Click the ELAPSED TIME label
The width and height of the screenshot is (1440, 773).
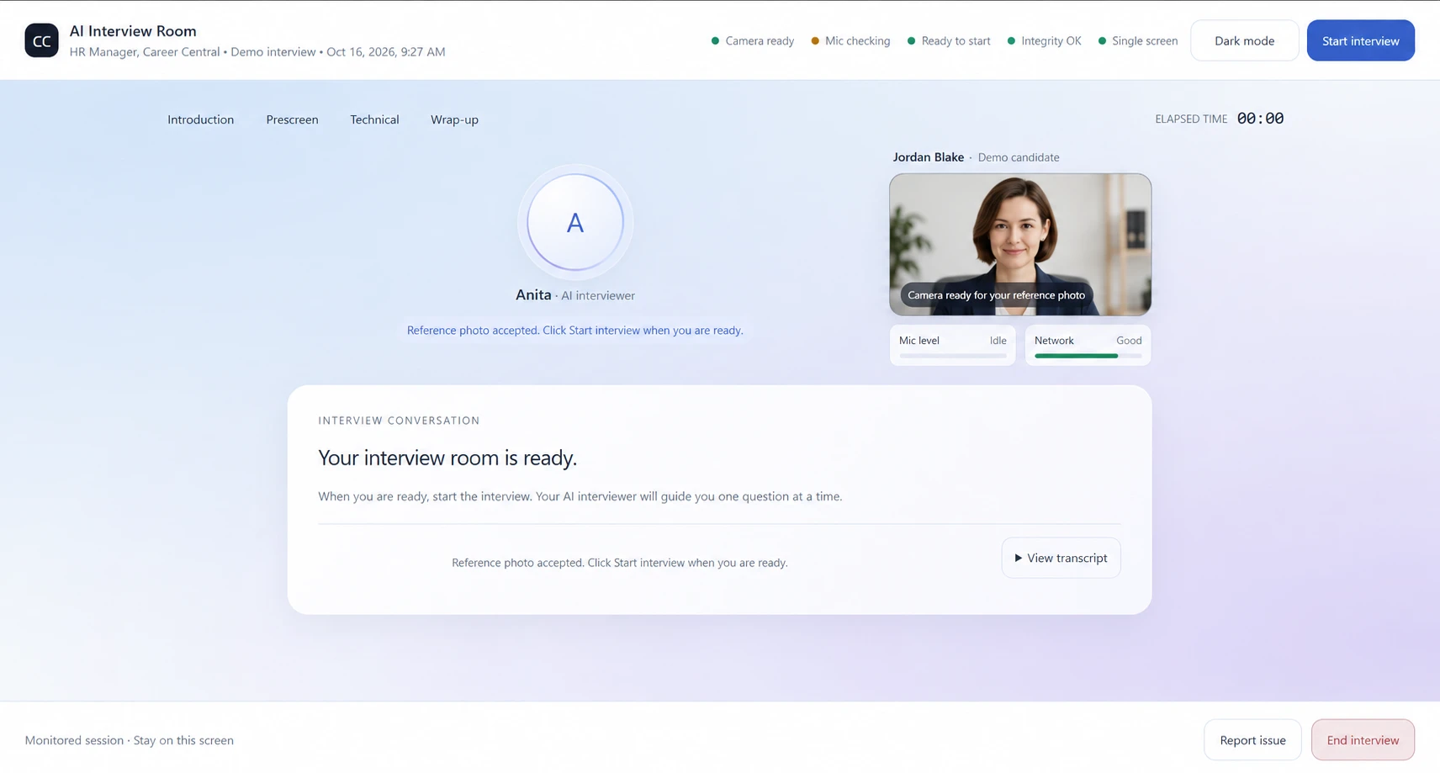(x=1191, y=119)
